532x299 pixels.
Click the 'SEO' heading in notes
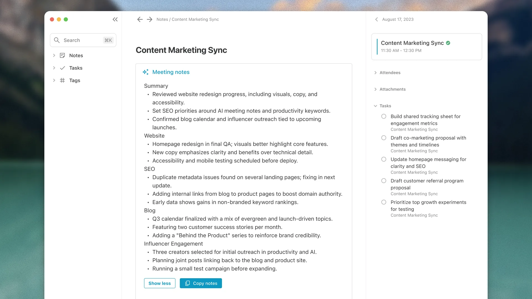pos(149,169)
